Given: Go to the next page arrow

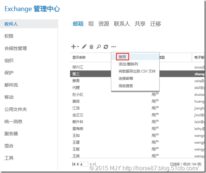Looking at the screenshot, I should point(91,164).
